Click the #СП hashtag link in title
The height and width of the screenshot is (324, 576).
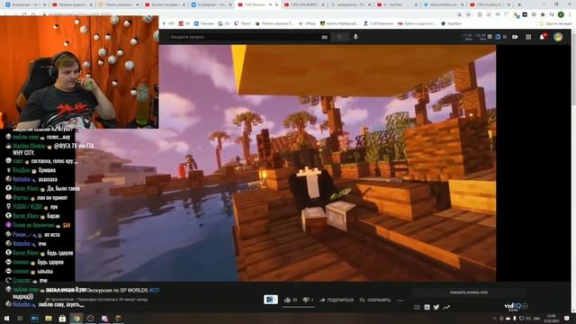click(x=154, y=290)
